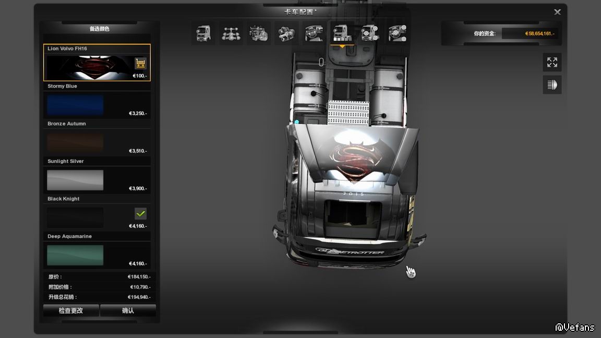The width and height of the screenshot is (601, 338).
Task: Click the original price €184,150
Action: click(139, 276)
